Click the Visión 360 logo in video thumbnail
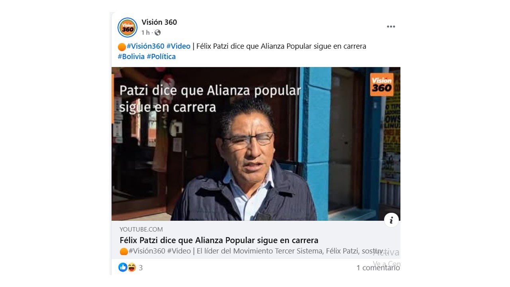Image resolution: width=510 pixels, height=287 pixels. coord(382,85)
